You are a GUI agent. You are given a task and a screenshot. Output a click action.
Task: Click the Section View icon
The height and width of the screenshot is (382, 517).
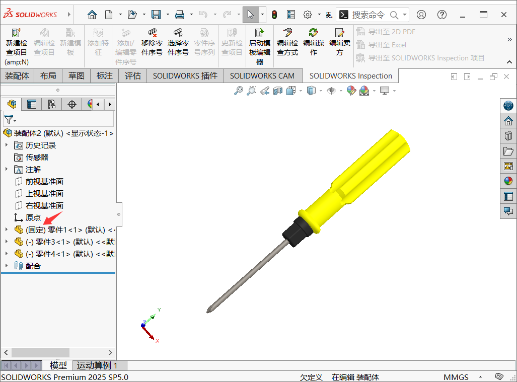(278, 90)
